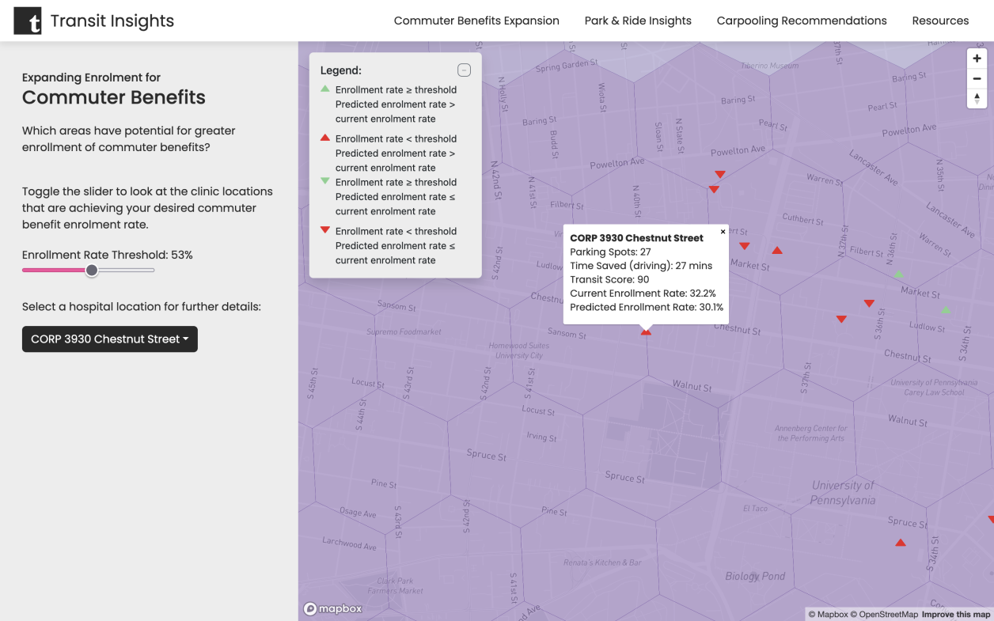
Task: Click the green down-triangle legend entry
Action: [388, 196]
